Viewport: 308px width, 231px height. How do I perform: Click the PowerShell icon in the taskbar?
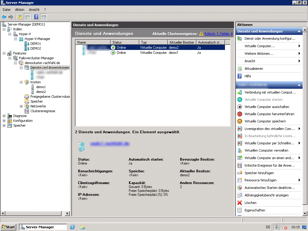point(72,227)
